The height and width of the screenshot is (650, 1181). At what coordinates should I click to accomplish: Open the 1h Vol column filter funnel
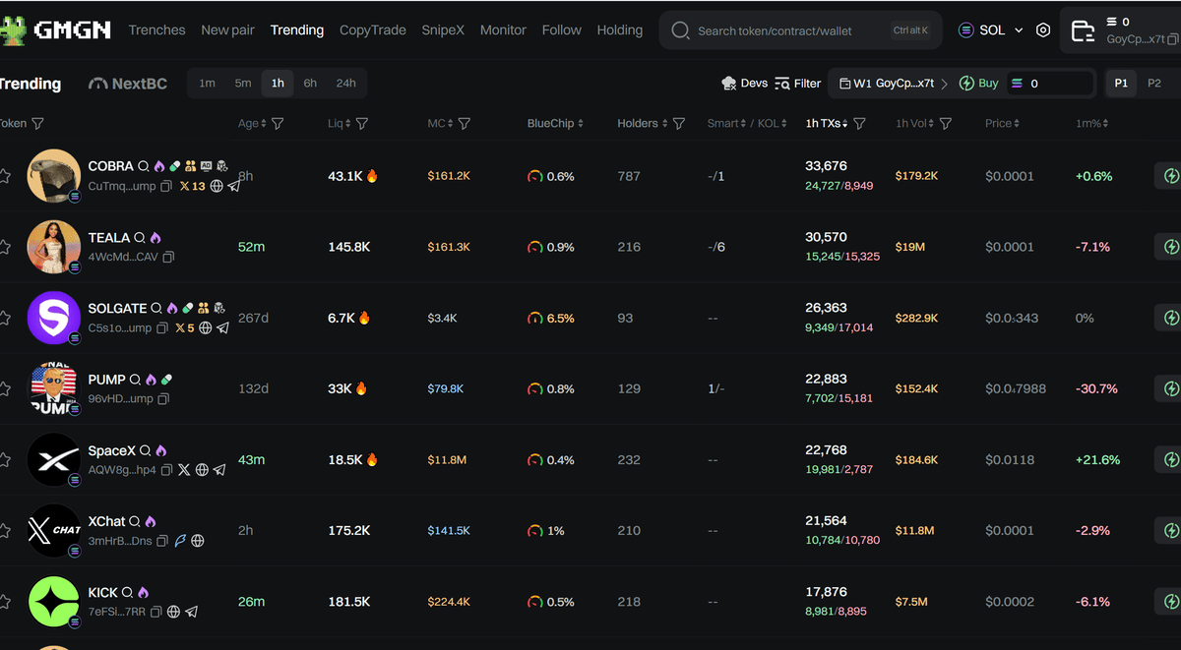[x=946, y=124]
